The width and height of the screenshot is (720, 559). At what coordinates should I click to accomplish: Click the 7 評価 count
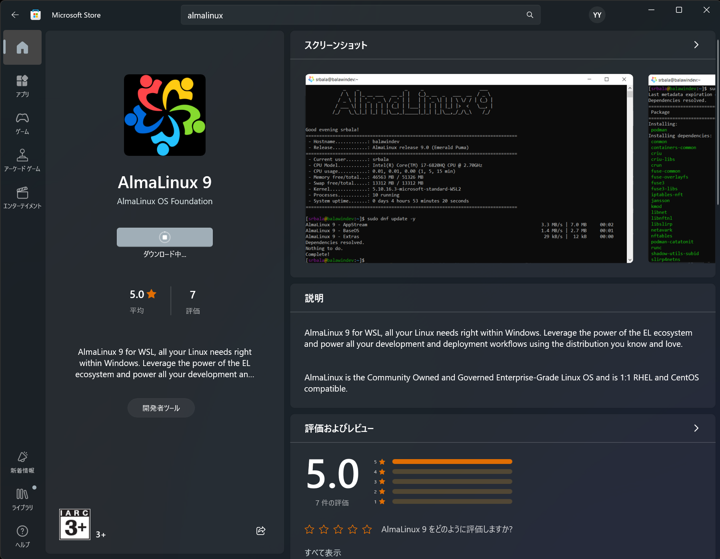[x=193, y=301]
